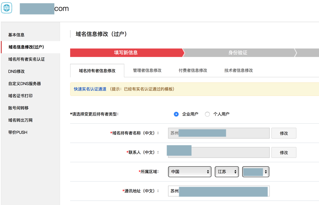The image size is (319, 205).
Task: Expand the city dropdown next to 江苏
Action: [x=256, y=172]
